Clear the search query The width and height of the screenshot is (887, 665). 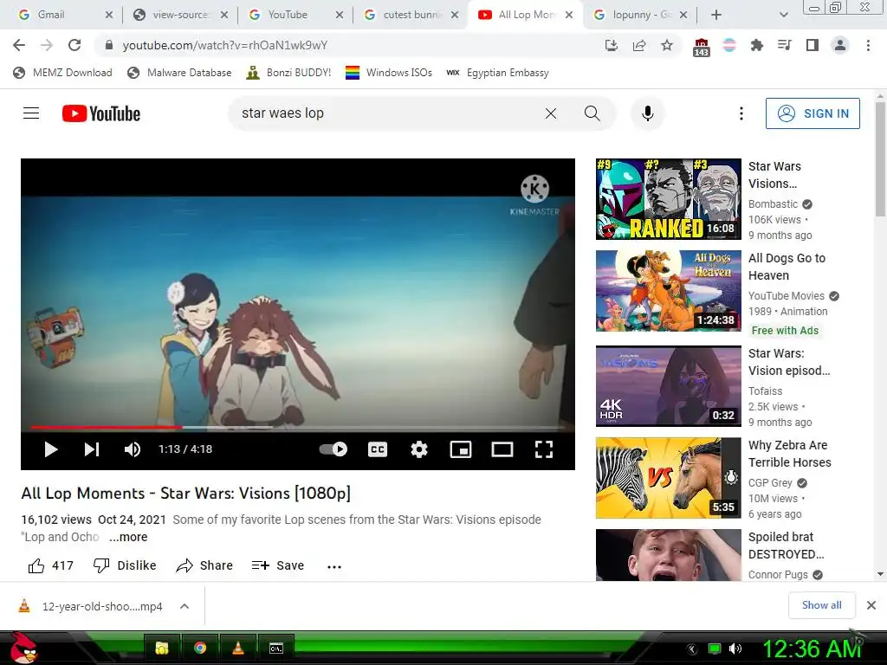[x=550, y=113]
